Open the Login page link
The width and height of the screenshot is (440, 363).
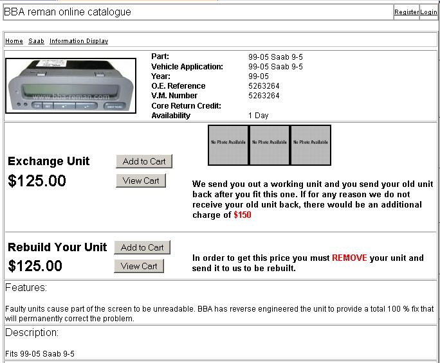428,12
